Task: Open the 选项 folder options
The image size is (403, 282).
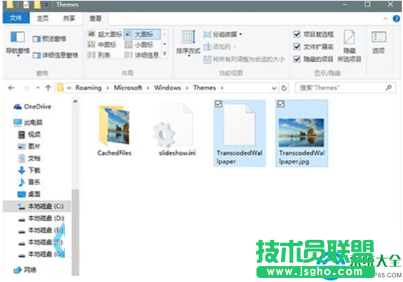Action: pyautogui.click(x=378, y=43)
